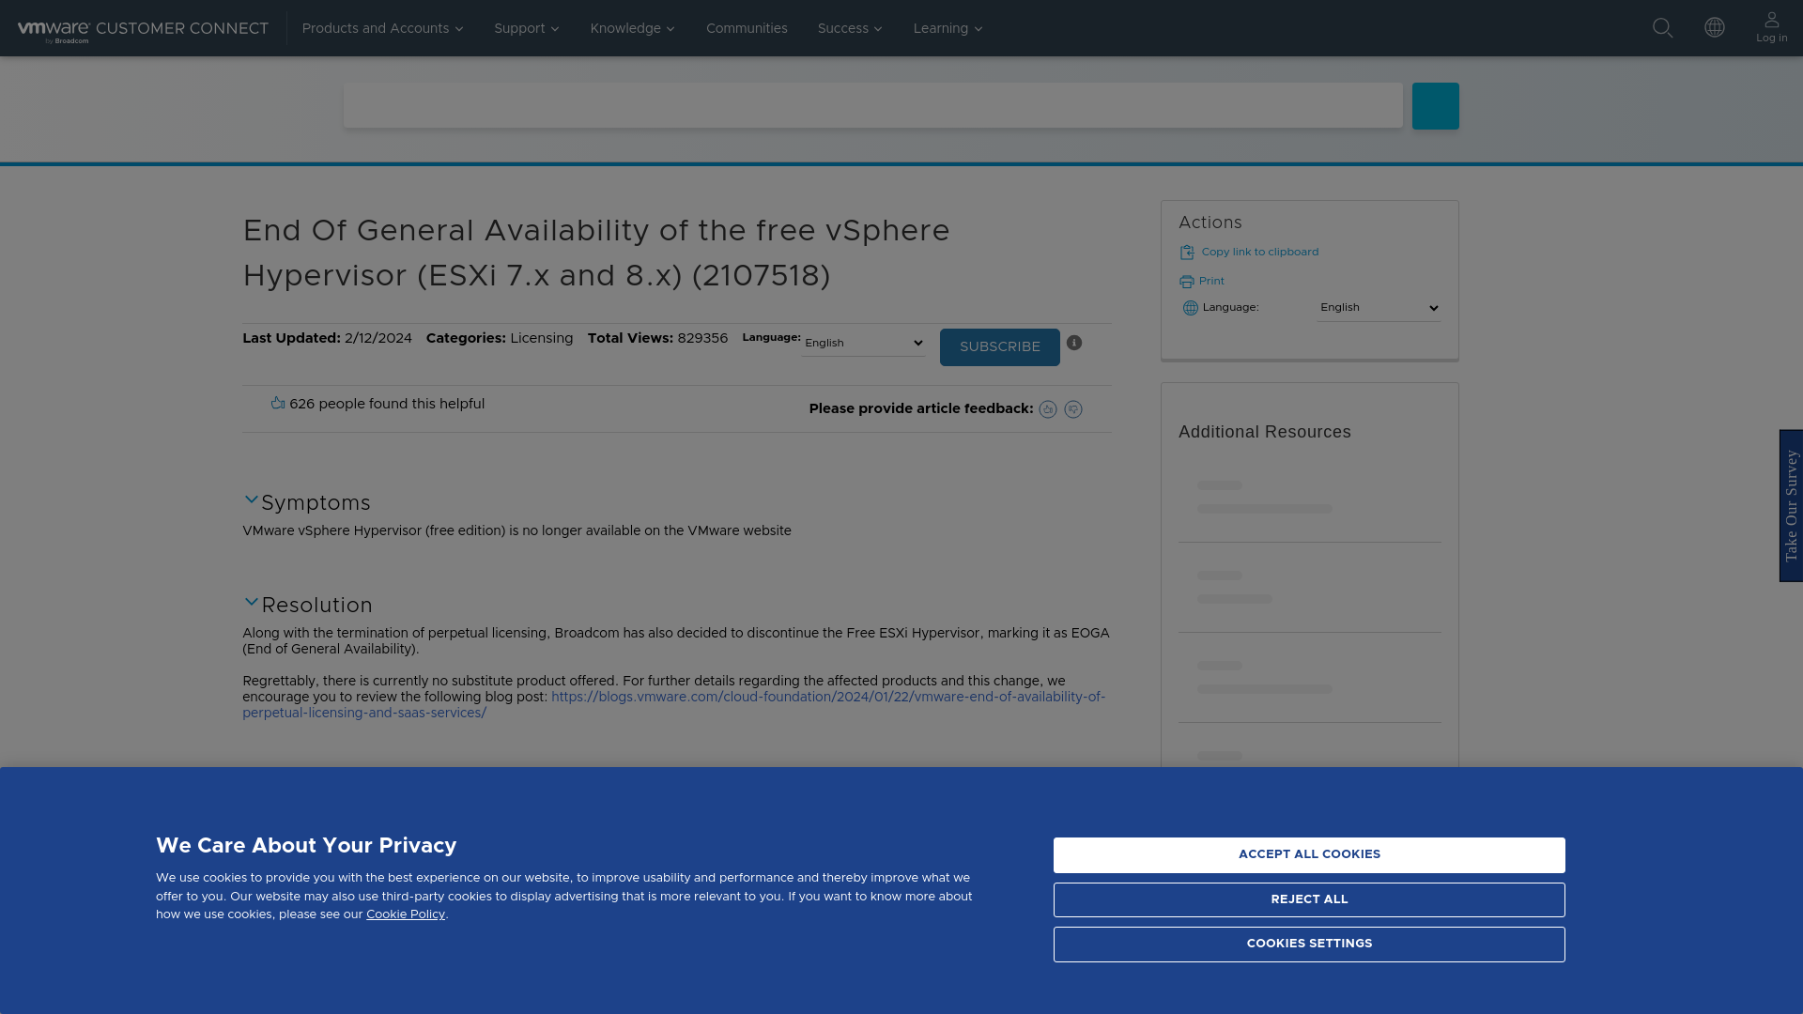Click the printer icon in Actions
This screenshot has width=1803, height=1014.
pos(1187,282)
